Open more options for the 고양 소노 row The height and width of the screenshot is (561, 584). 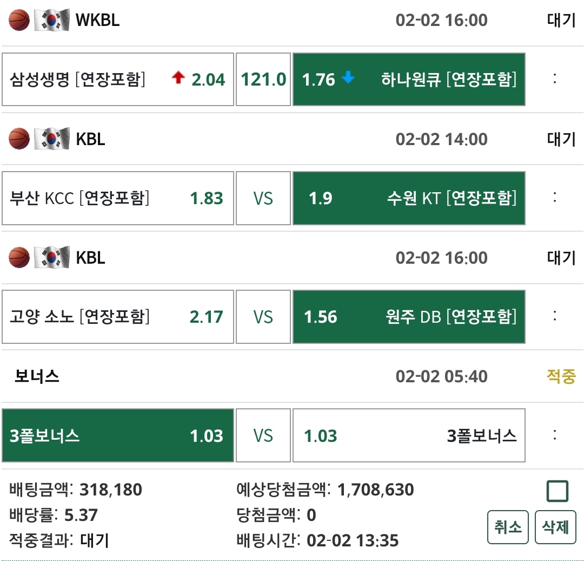coord(555,317)
